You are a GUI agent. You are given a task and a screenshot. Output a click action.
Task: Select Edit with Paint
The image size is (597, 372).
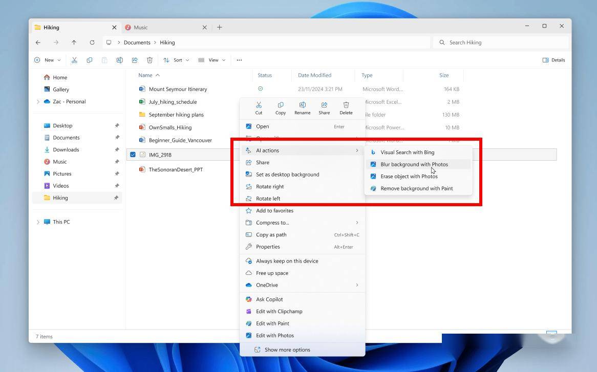302,323
